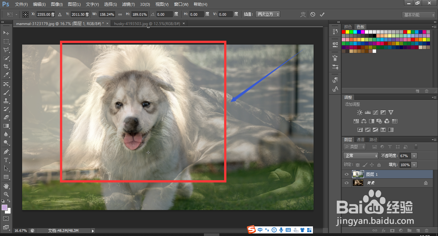
Task: Open the 插值 interpolation dropdown
Action: [x=268, y=14]
